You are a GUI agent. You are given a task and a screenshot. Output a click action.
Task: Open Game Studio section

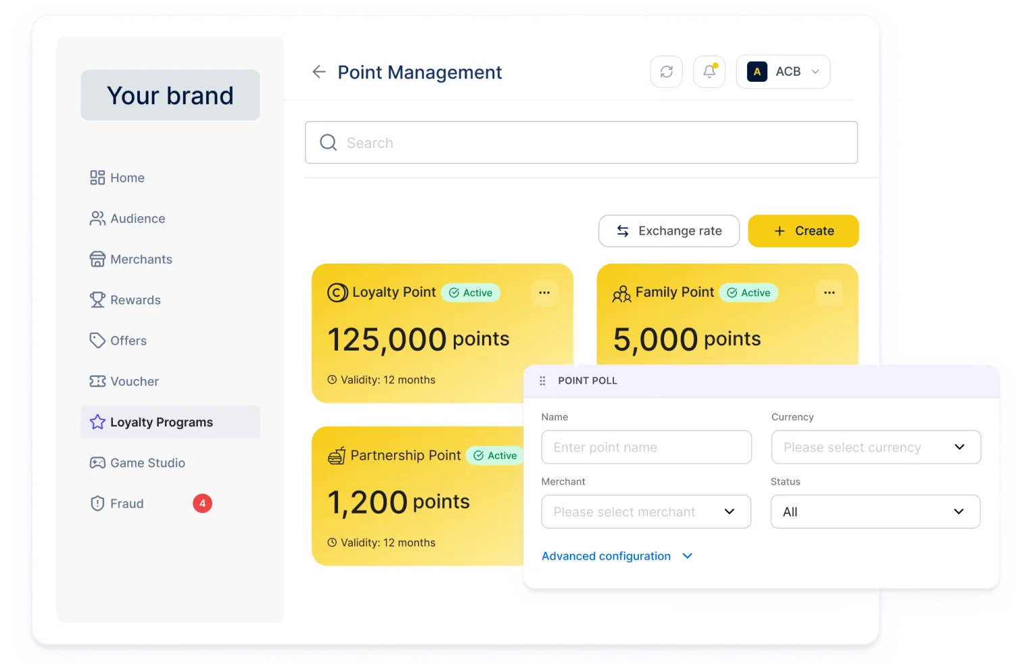pyautogui.click(x=170, y=463)
